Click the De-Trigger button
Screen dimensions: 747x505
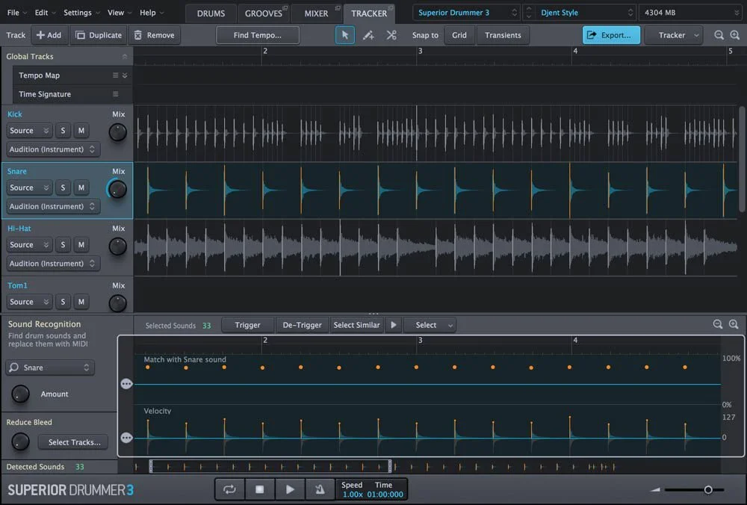click(302, 325)
